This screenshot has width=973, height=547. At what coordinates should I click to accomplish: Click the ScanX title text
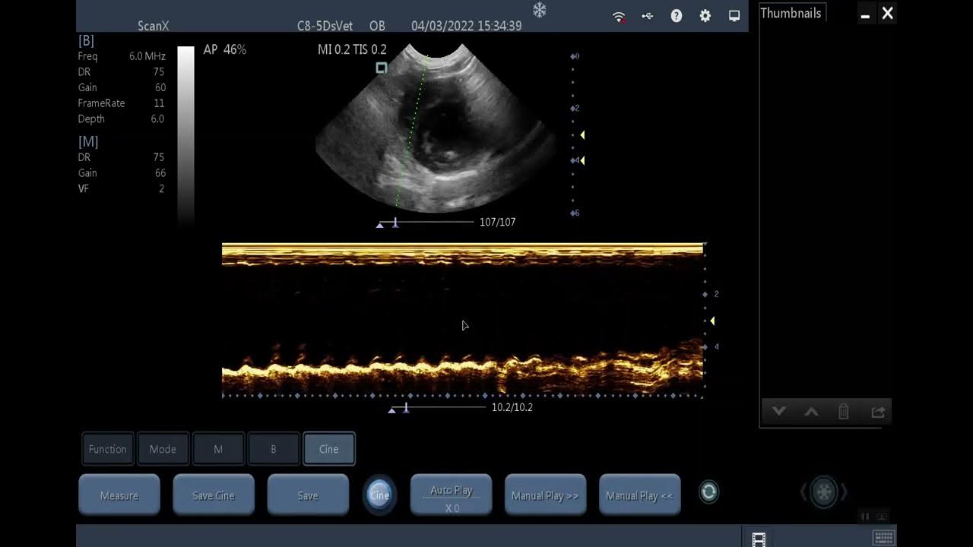coord(154,26)
